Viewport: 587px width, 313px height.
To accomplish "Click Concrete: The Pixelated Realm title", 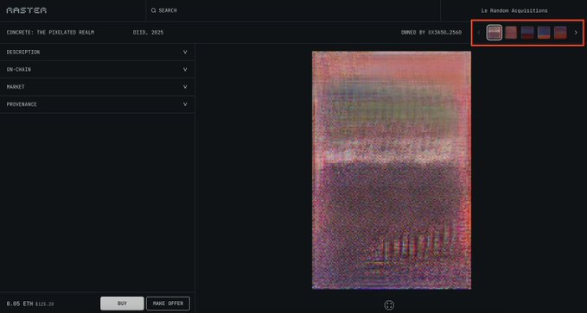I will point(50,33).
